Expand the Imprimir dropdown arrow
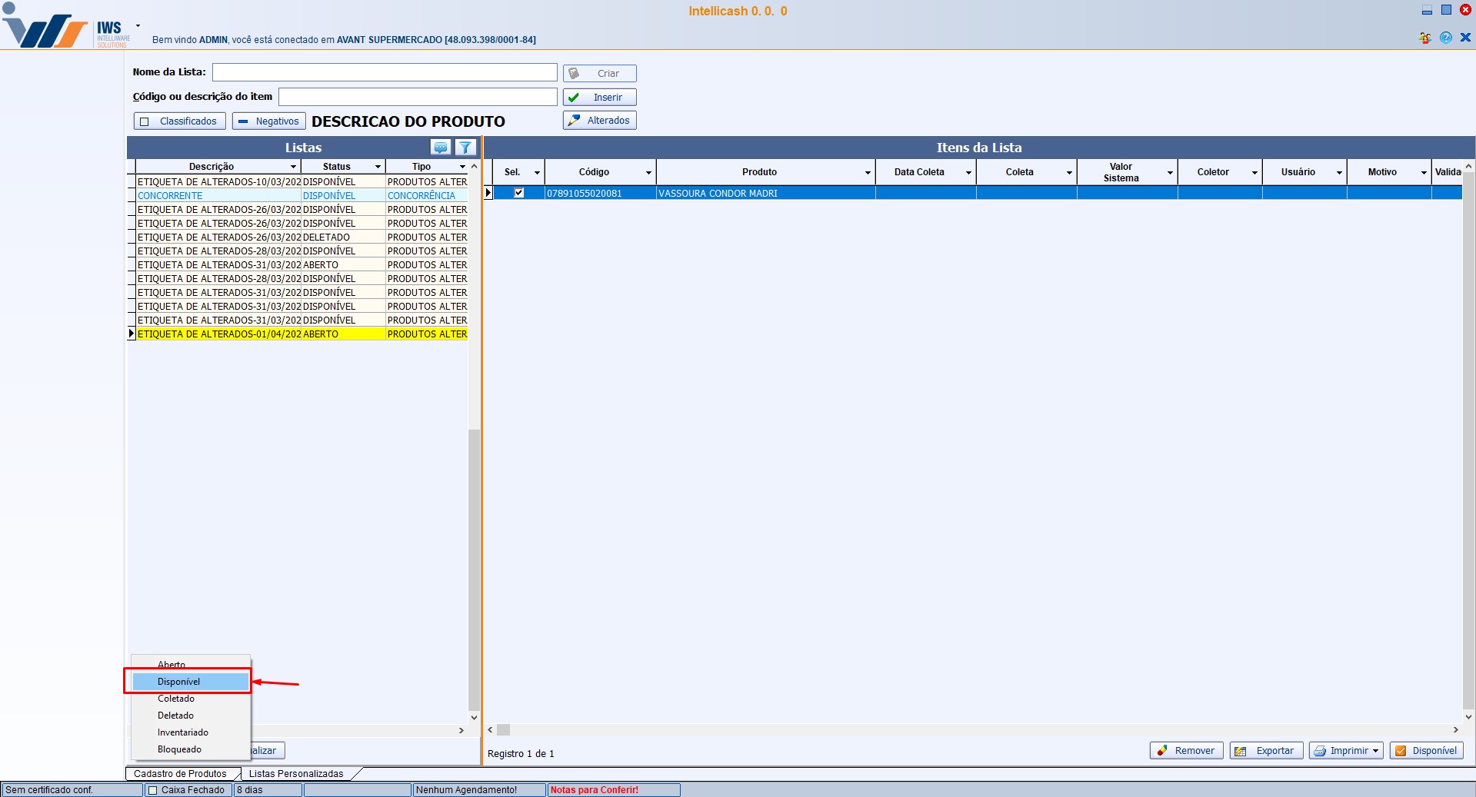The height and width of the screenshot is (797, 1476). pos(1375,751)
